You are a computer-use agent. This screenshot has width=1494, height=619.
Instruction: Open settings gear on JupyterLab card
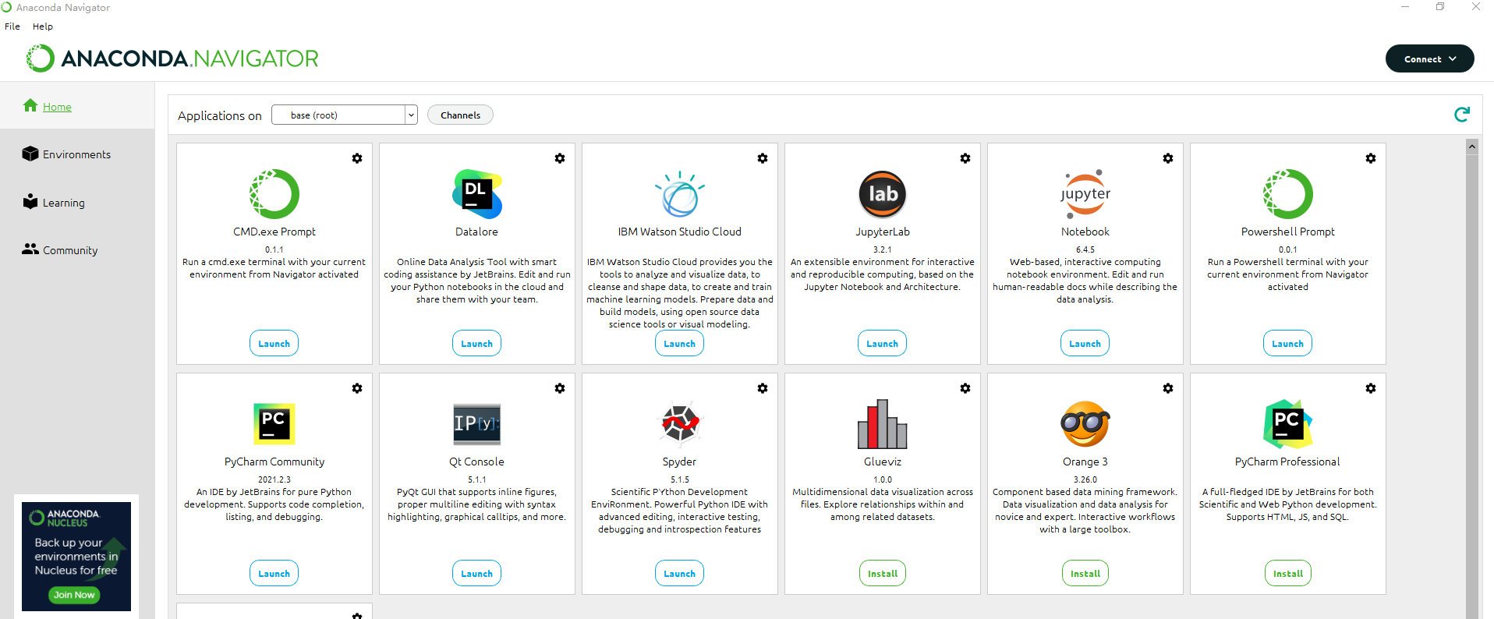point(965,158)
